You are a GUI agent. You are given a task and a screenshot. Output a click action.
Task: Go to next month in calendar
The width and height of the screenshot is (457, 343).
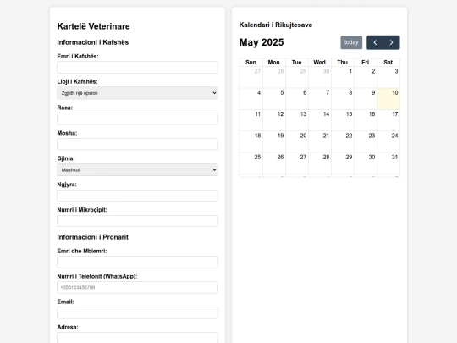(392, 42)
